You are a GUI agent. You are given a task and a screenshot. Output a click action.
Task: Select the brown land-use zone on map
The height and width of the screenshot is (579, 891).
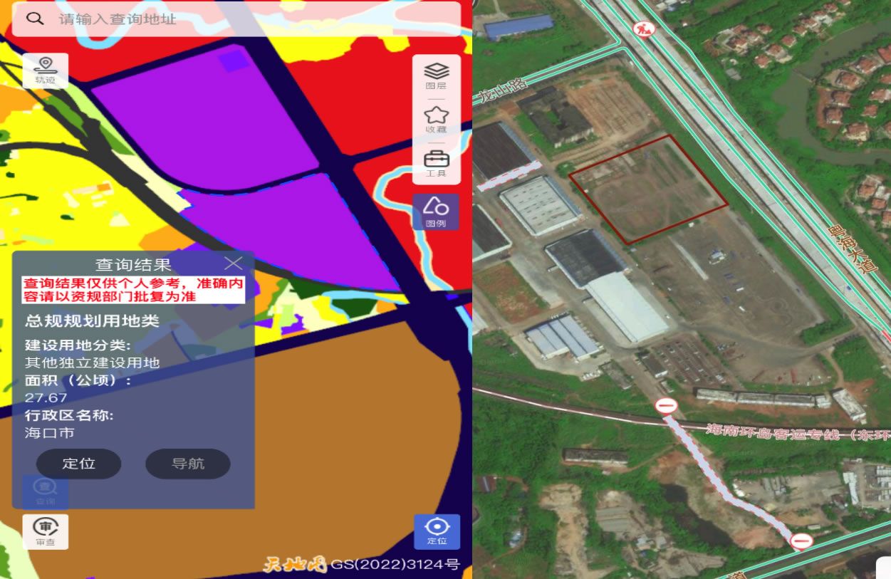pyautogui.click(x=342, y=442)
